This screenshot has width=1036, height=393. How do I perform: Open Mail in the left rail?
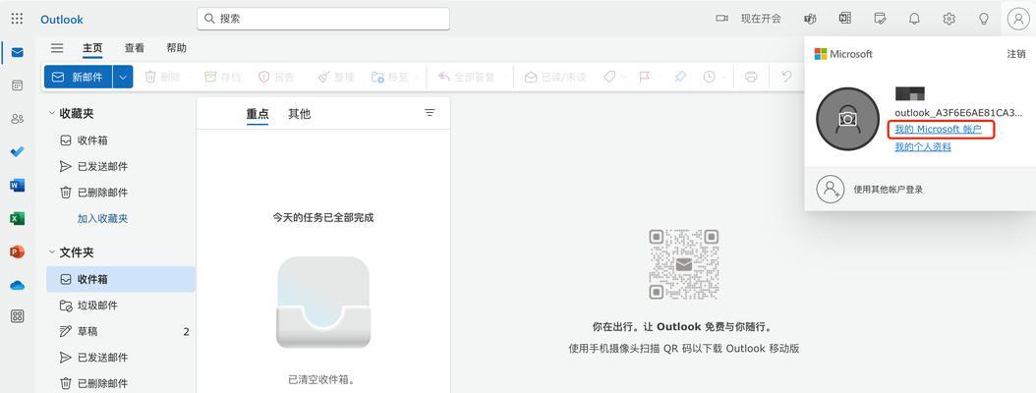click(17, 52)
